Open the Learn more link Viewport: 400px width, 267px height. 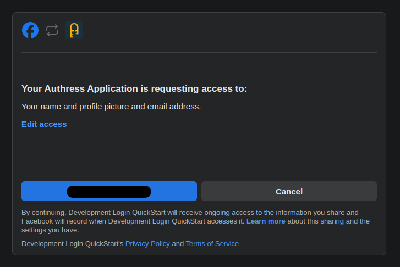[266, 221]
